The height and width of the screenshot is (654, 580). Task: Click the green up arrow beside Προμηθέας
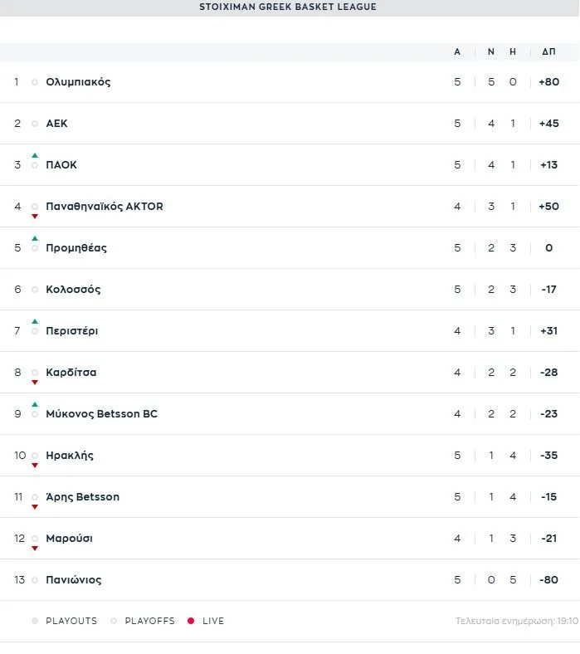(x=35, y=239)
